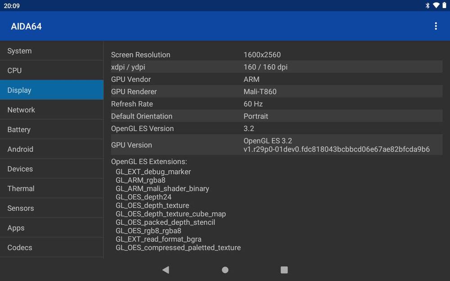Select the GL_EXT_debug_marker extension
Image resolution: width=450 pixels, height=281 pixels.
[153, 172]
